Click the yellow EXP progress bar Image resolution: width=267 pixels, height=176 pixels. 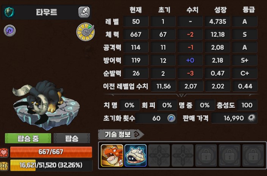pos(51,165)
